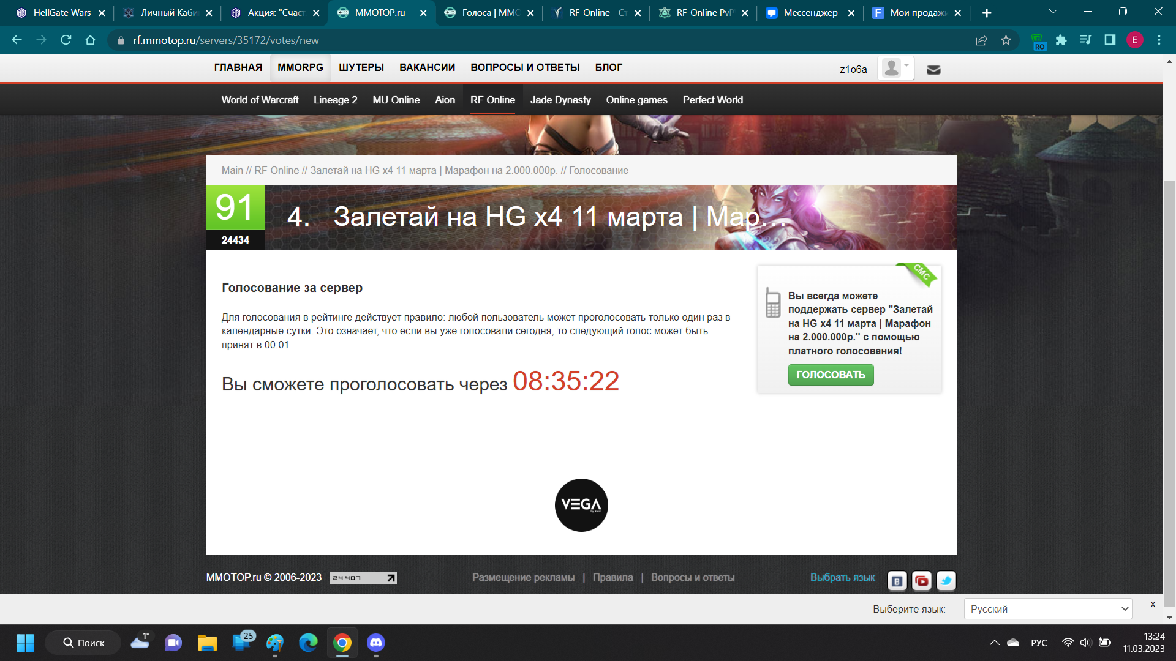This screenshot has width=1176, height=661.
Task: Open the Main breadcrumb link
Action: click(x=232, y=170)
